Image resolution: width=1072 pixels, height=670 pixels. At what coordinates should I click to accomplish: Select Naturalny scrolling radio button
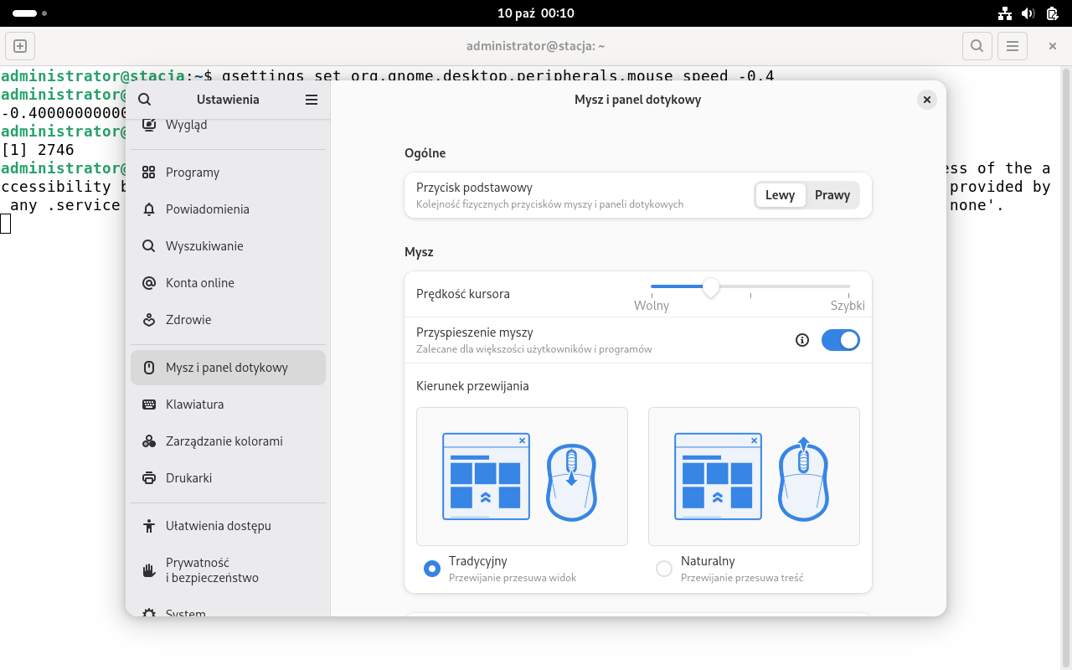point(664,569)
